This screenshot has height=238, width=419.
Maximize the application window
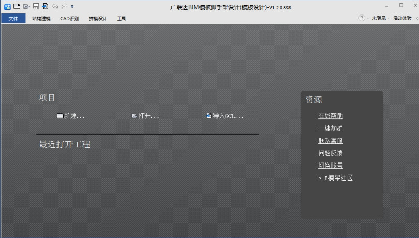401,5
